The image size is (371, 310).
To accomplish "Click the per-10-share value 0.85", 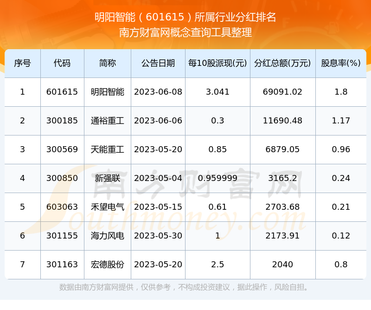I will [217, 149].
